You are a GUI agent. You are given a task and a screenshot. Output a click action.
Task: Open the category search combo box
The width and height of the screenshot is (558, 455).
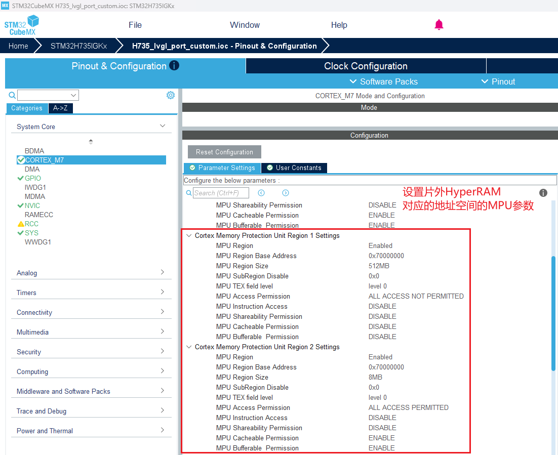48,95
